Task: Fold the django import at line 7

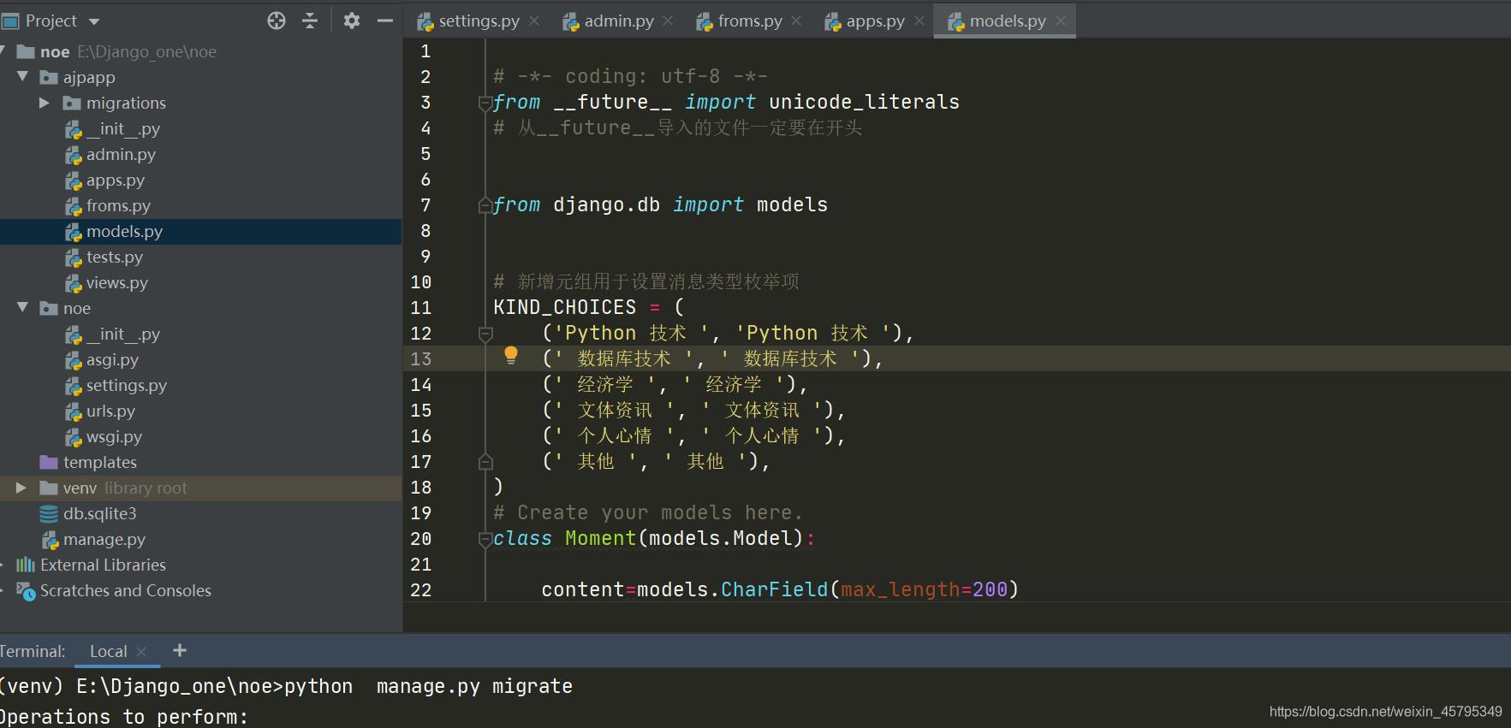Action: pyautogui.click(x=485, y=205)
